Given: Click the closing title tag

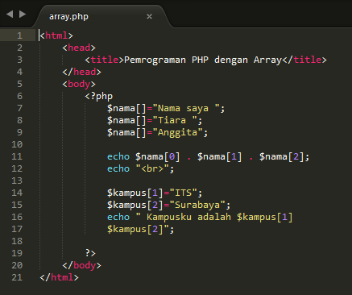Looking at the screenshot, I should tap(304, 60).
